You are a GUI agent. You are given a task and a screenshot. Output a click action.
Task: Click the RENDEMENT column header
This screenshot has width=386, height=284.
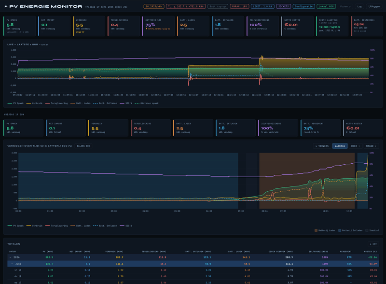pos(345,252)
